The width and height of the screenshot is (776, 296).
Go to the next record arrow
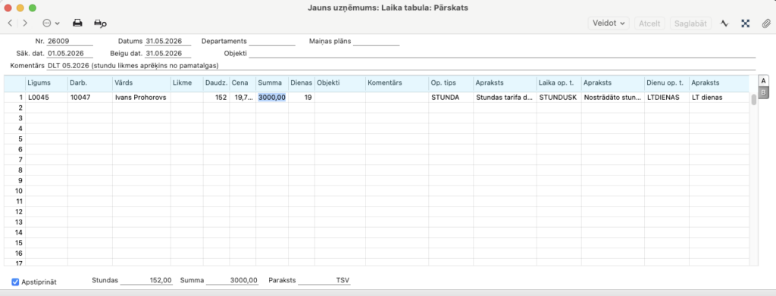point(25,23)
